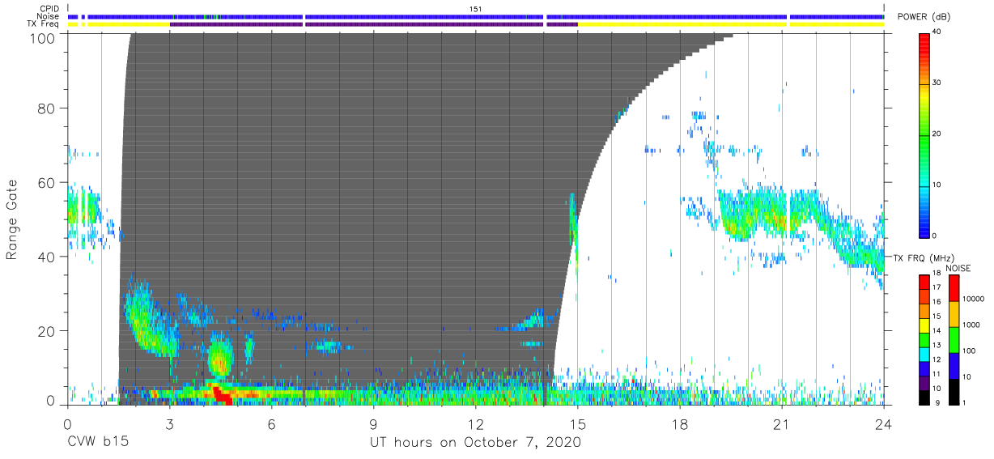
Task: Click the 9 tick on the UT hours axis
Action: pos(373,423)
